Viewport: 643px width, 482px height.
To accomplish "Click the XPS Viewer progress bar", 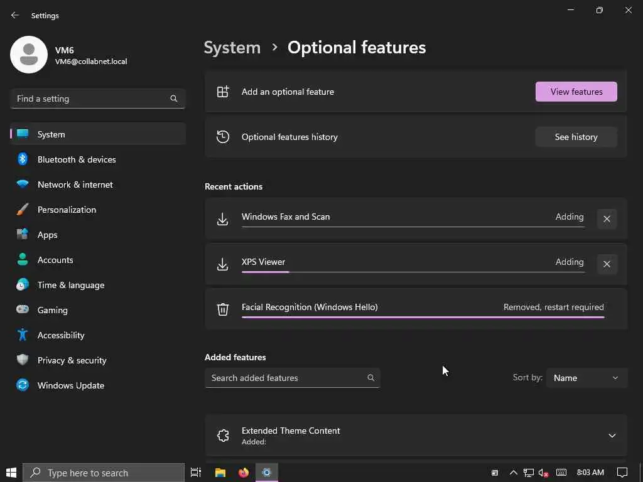I will pyautogui.click(x=413, y=272).
